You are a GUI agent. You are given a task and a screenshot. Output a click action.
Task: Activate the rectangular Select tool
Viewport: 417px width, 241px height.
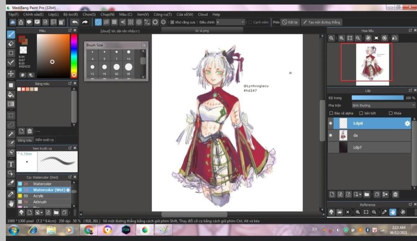[x=11, y=115]
